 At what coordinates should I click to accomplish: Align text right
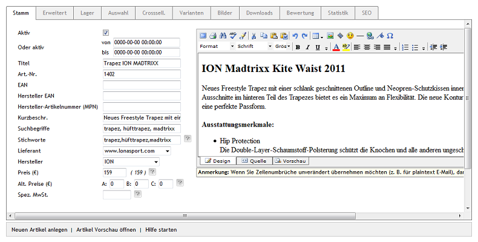click(x=377, y=47)
